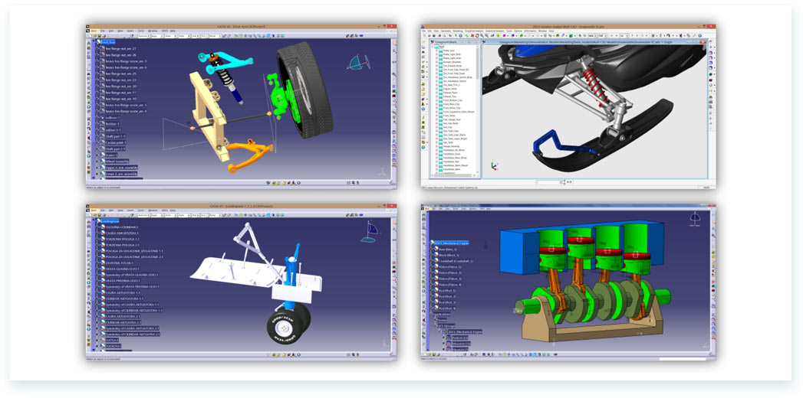Click the compass widget in LandingGear viewport
Screen dimensions: 803x398
pyautogui.click(x=370, y=232)
